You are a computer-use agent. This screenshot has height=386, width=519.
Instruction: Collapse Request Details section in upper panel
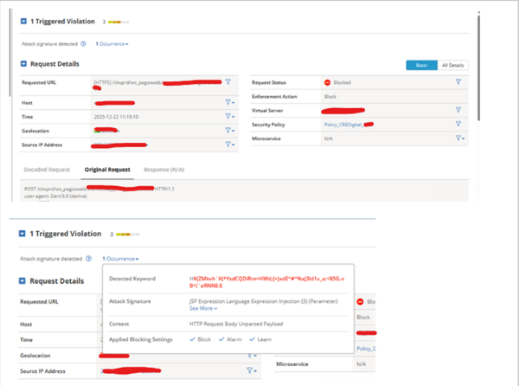[x=23, y=63]
